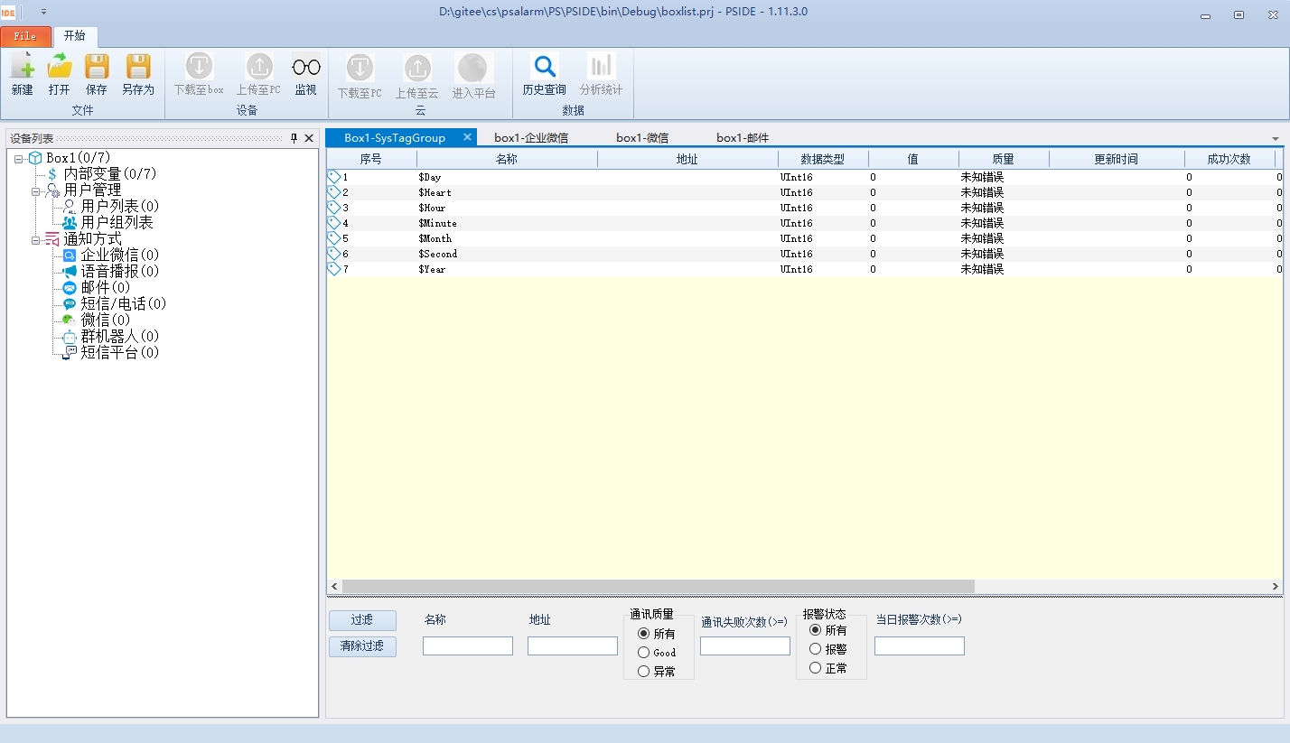Select 短信/电话(0) message icon
The width and height of the screenshot is (1290, 743).
[x=70, y=303]
